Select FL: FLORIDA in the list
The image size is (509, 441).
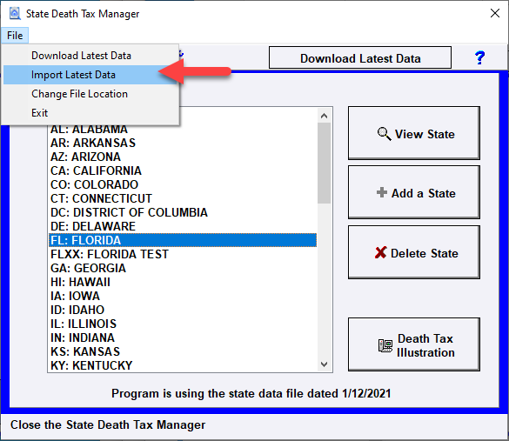[183, 240]
